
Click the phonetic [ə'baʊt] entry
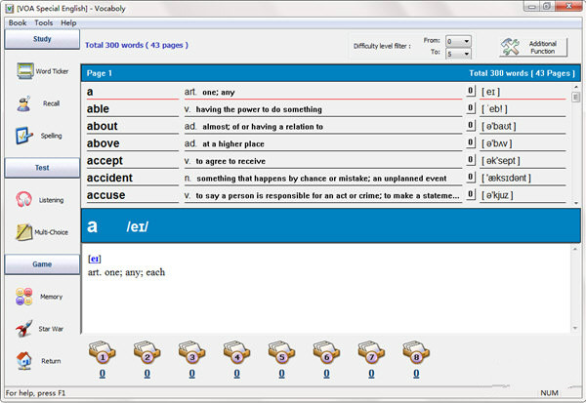coord(499,126)
